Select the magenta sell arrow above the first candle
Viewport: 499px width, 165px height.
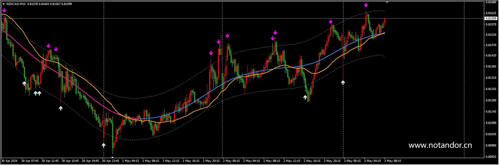(4, 10)
